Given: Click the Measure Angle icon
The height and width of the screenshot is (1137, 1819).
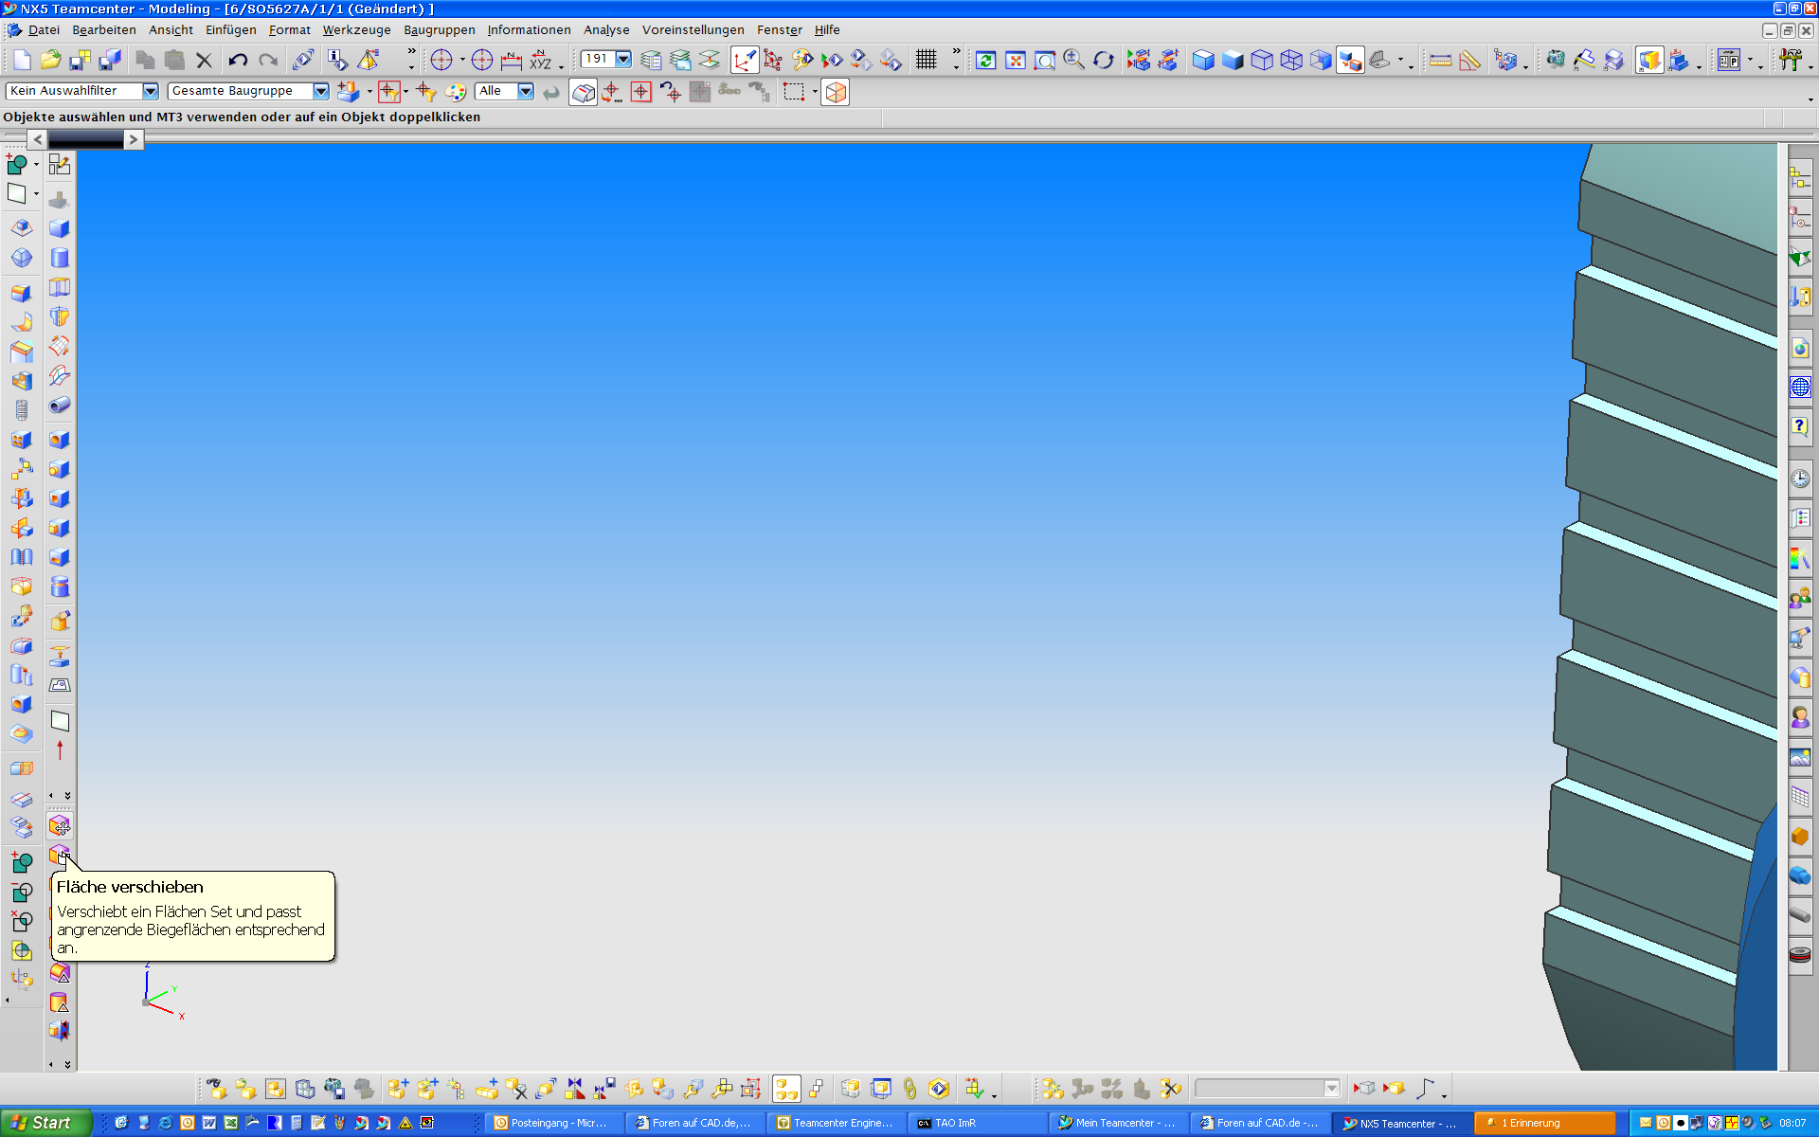Looking at the screenshot, I should click(x=1470, y=61).
